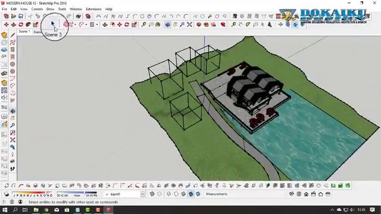Open the arc tools dropdown arrow
Viewport: 381px width, 214px height.
[x=86, y=24]
